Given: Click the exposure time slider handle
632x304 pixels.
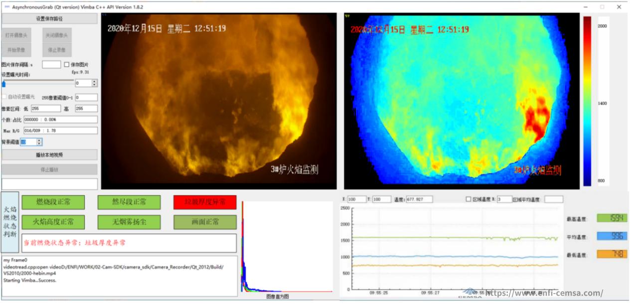Looking at the screenshot, I should pos(4,84).
